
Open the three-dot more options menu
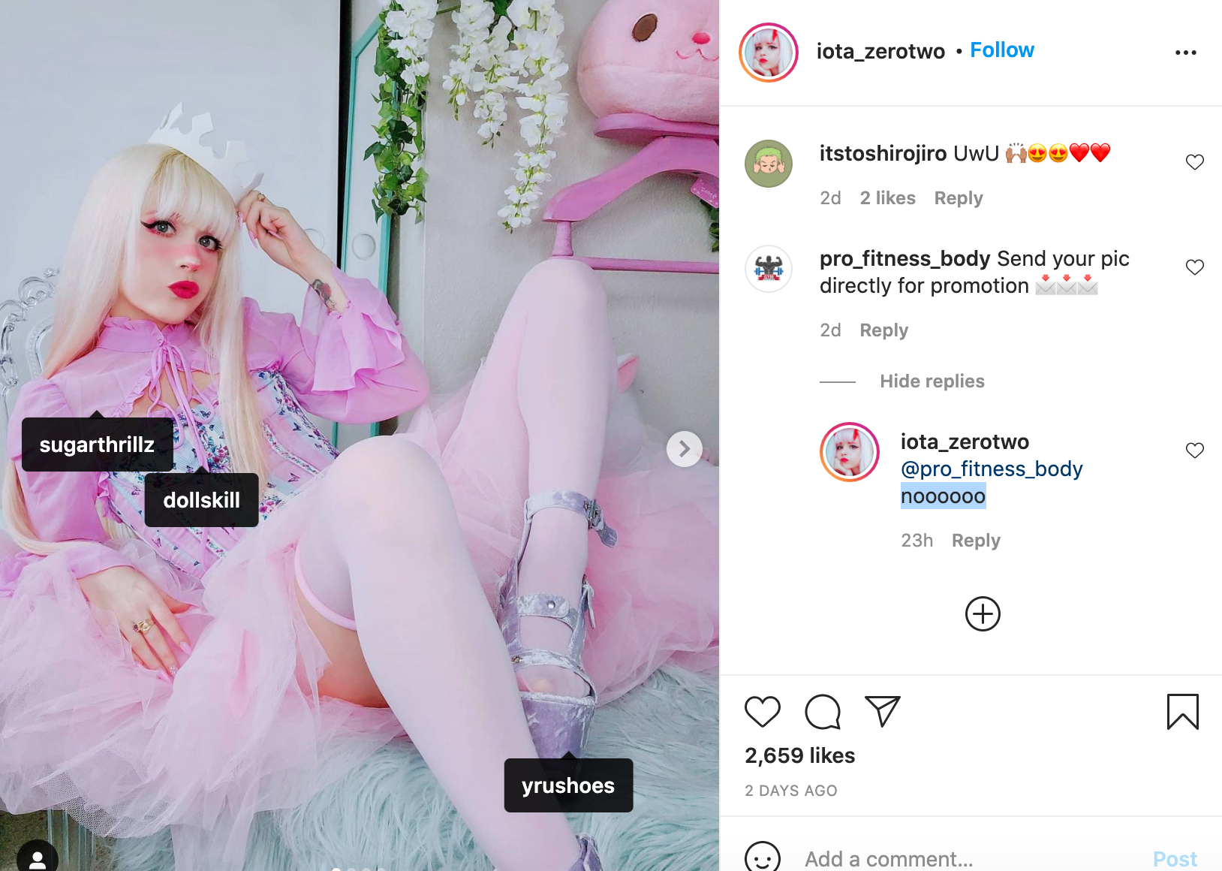1186,53
